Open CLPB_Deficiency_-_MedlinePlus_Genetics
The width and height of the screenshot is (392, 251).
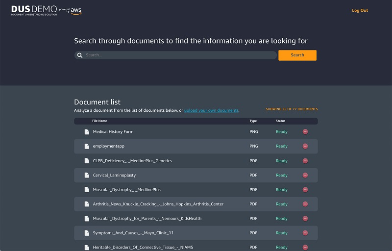pyautogui.click(x=132, y=161)
